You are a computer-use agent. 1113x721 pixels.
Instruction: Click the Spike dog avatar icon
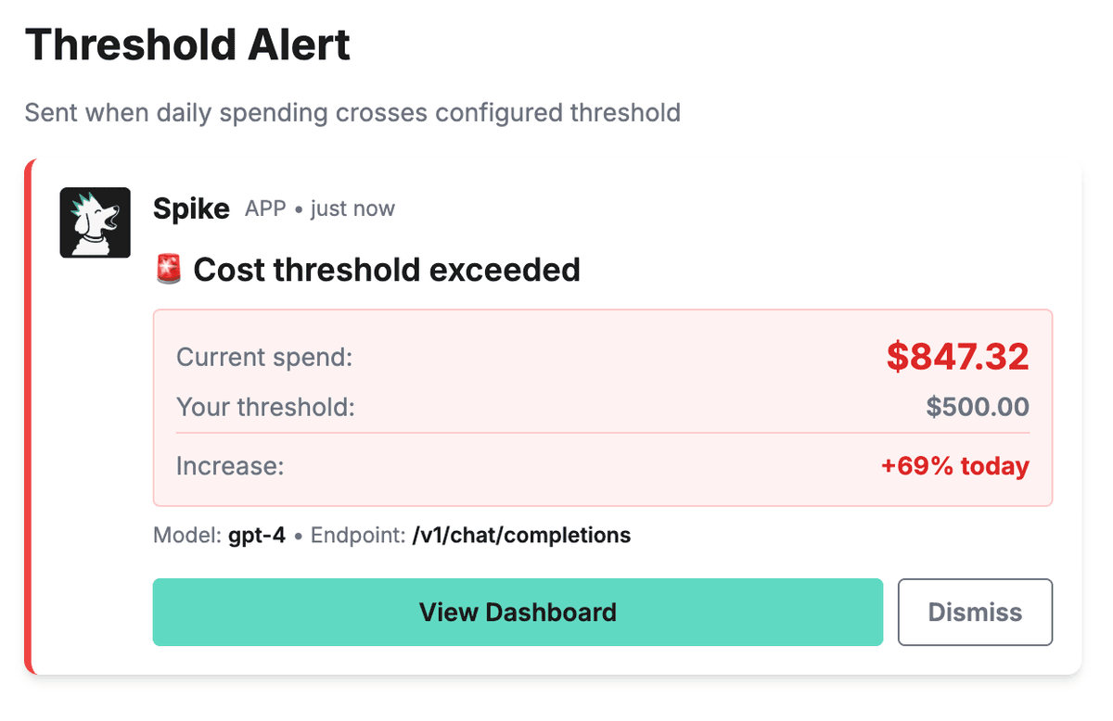point(96,222)
